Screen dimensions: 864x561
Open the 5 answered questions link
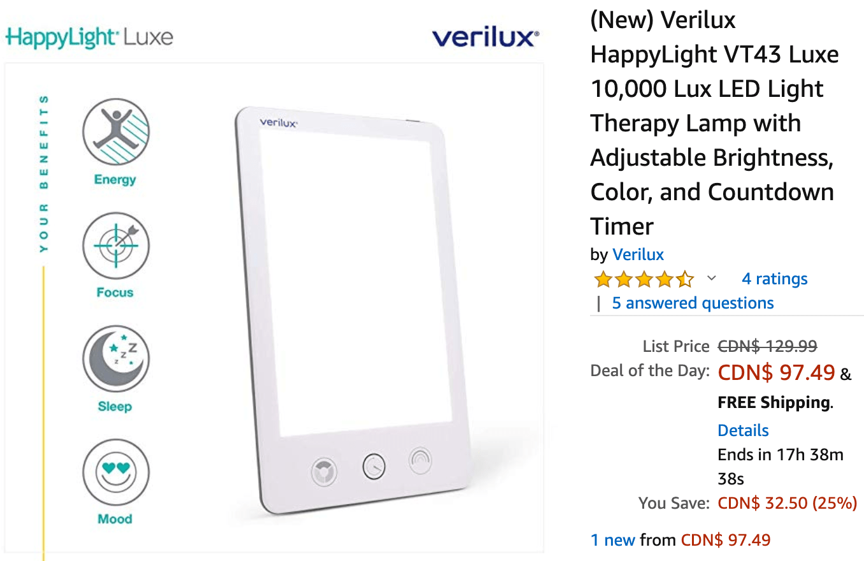click(x=693, y=303)
